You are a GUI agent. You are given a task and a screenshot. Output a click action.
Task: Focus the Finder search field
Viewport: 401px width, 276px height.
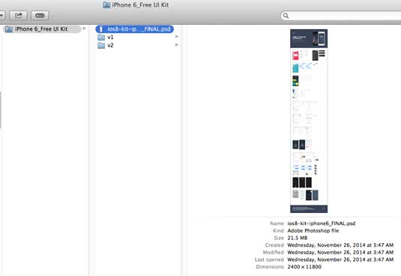[341, 16]
